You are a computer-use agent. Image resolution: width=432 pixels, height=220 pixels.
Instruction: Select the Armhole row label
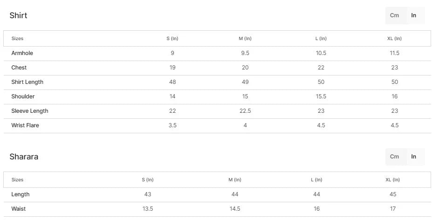coord(22,53)
